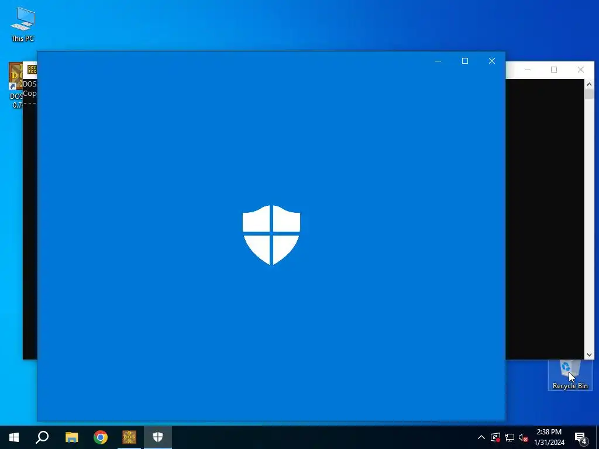Minimize the DOSBox console window

coord(528,70)
